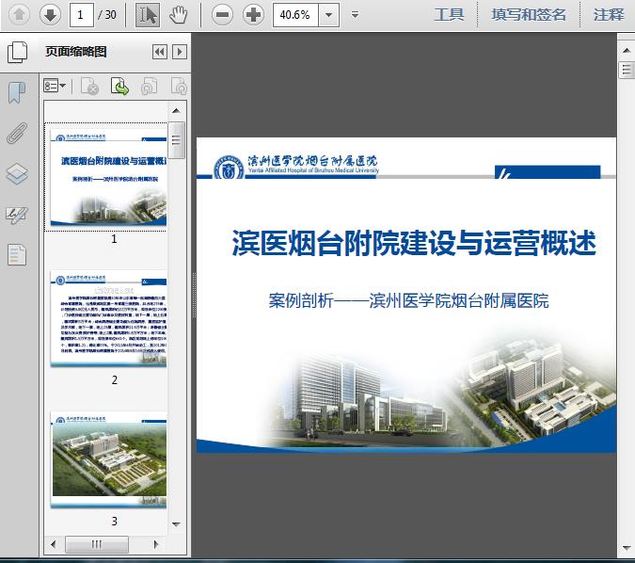Viewport: 635px width, 563px height.
Task: Activate the Select tool cursor
Action: tap(148, 15)
